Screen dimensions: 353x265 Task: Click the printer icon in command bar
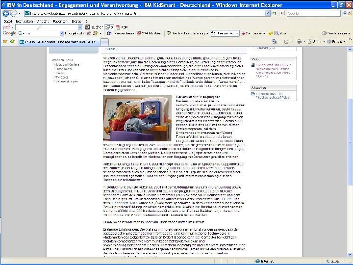tap(299, 41)
